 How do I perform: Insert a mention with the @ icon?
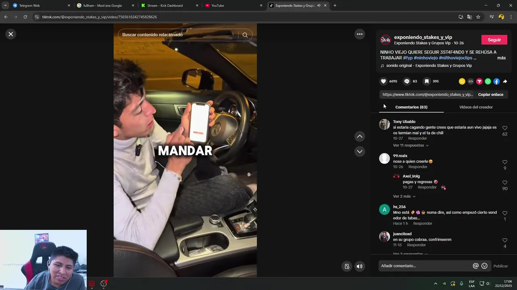(x=475, y=266)
